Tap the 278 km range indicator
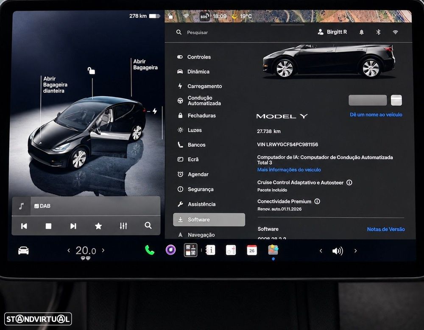 pos(138,16)
